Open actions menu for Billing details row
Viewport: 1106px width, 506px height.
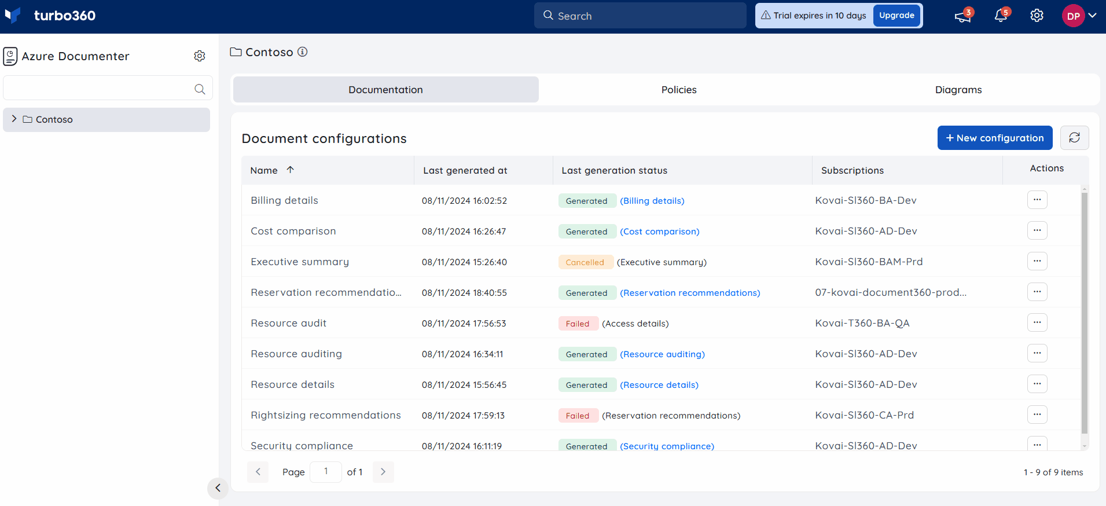pyautogui.click(x=1037, y=200)
